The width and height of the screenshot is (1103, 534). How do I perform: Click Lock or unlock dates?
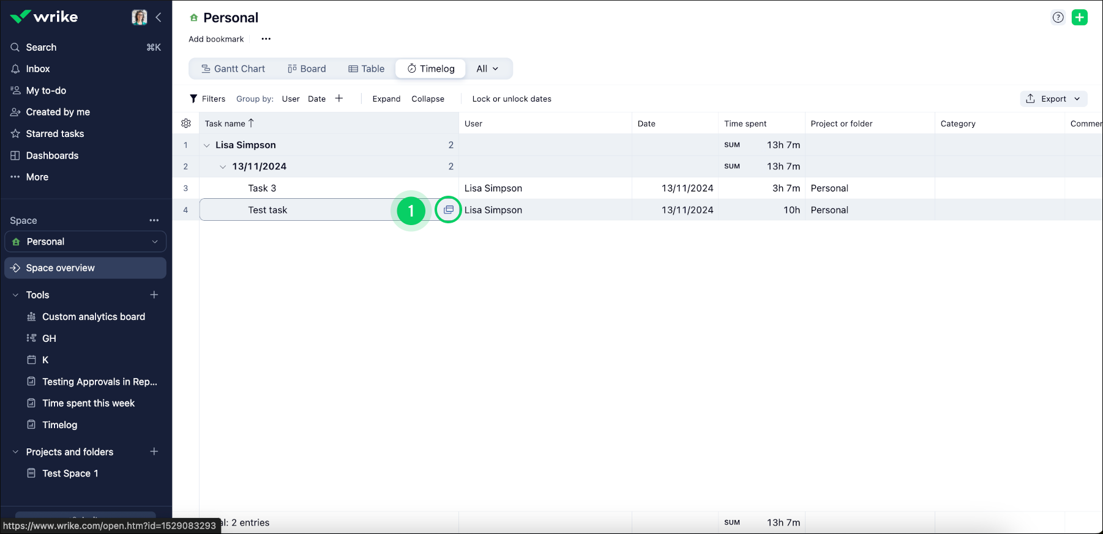pos(512,98)
